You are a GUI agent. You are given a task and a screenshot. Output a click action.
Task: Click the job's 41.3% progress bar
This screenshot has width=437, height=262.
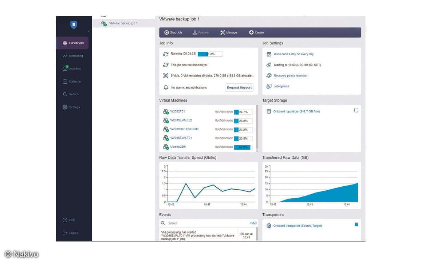pos(210,54)
